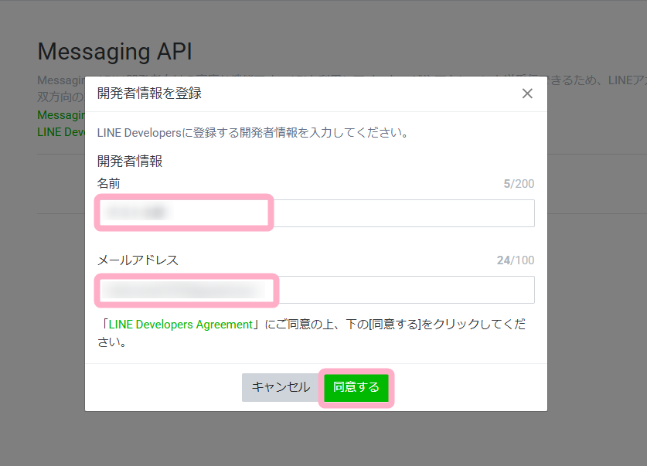Click the 名前 name input field
Image resolution: width=647 pixels, height=466 pixels.
click(x=315, y=213)
